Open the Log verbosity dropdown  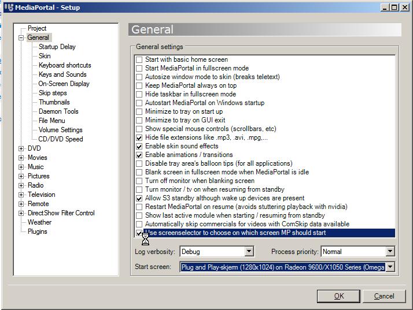point(249,251)
